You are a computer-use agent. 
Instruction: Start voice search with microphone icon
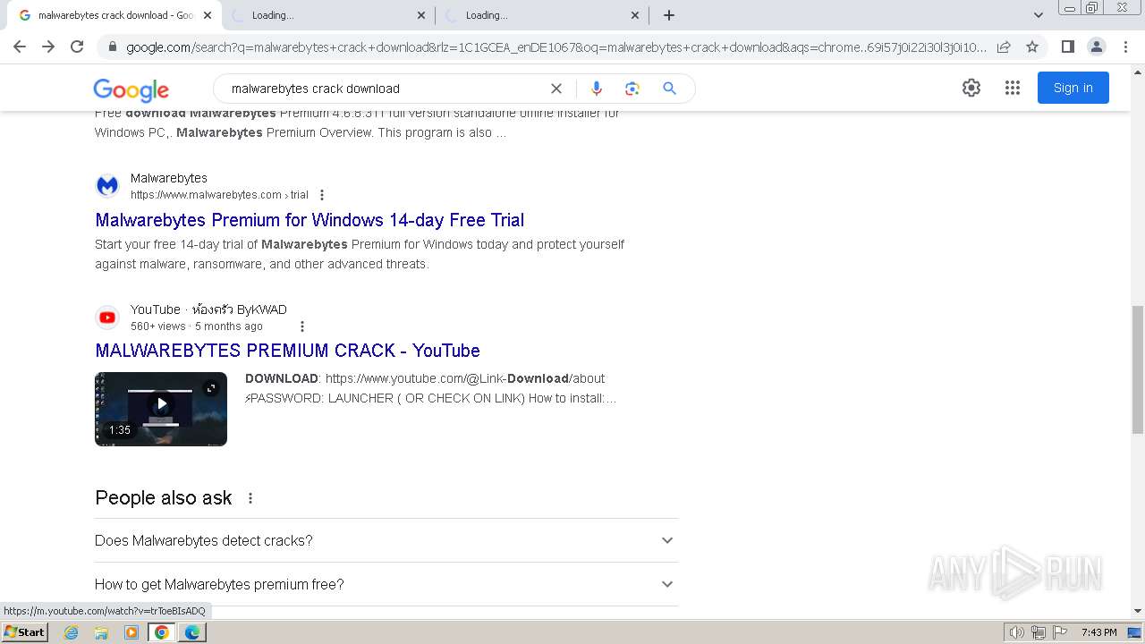coord(597,89)
